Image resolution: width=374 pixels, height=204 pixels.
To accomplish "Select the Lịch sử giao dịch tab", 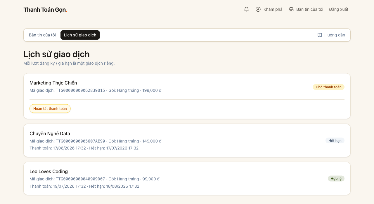I will 80,35.
